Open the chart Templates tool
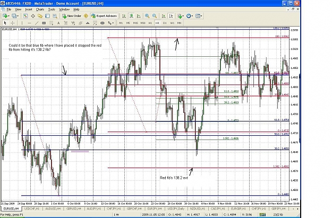 tap(198, 16)
